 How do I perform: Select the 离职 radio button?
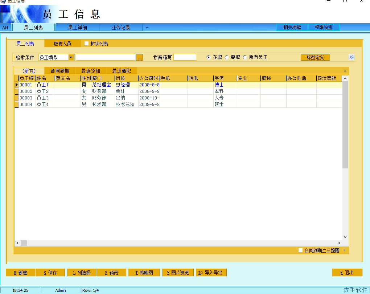click(x=227, y=57)
